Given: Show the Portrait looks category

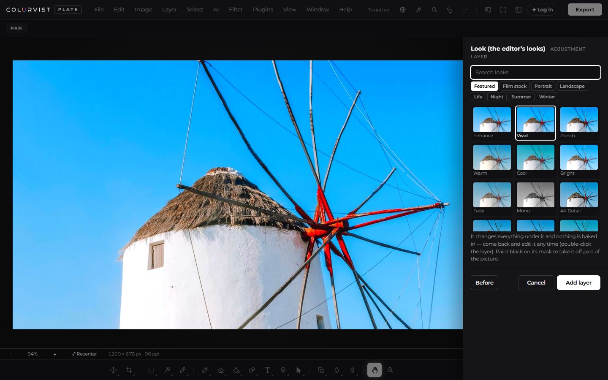Looking at the screenshot, I should (543, 86).
